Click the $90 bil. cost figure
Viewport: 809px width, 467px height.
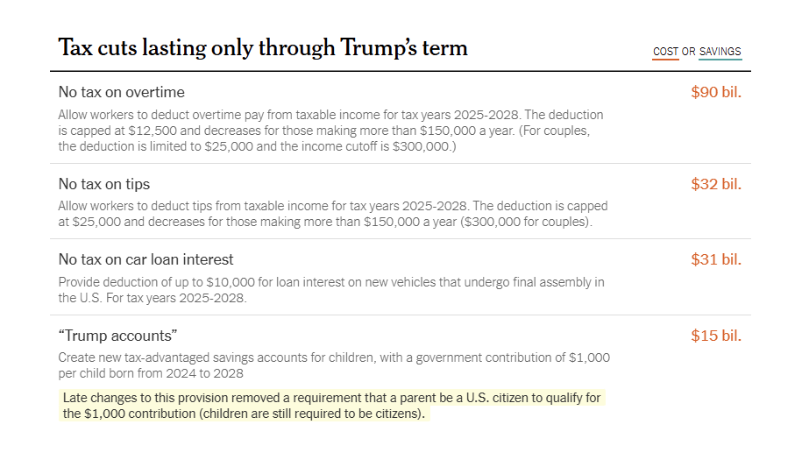click(716, 92)
